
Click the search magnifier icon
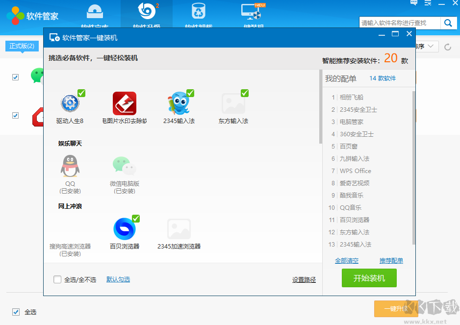click(448, 23)
